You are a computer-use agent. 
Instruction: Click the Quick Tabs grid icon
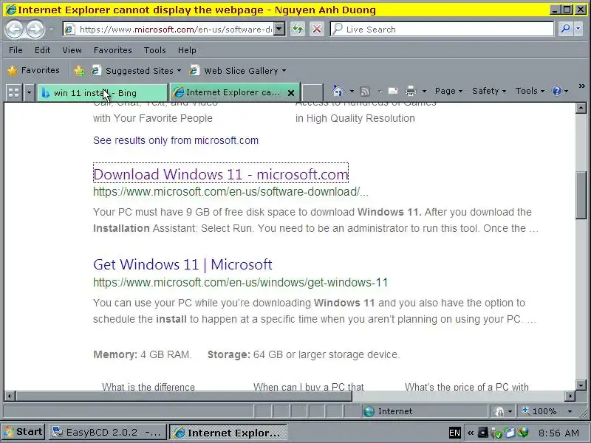point(13,92)
